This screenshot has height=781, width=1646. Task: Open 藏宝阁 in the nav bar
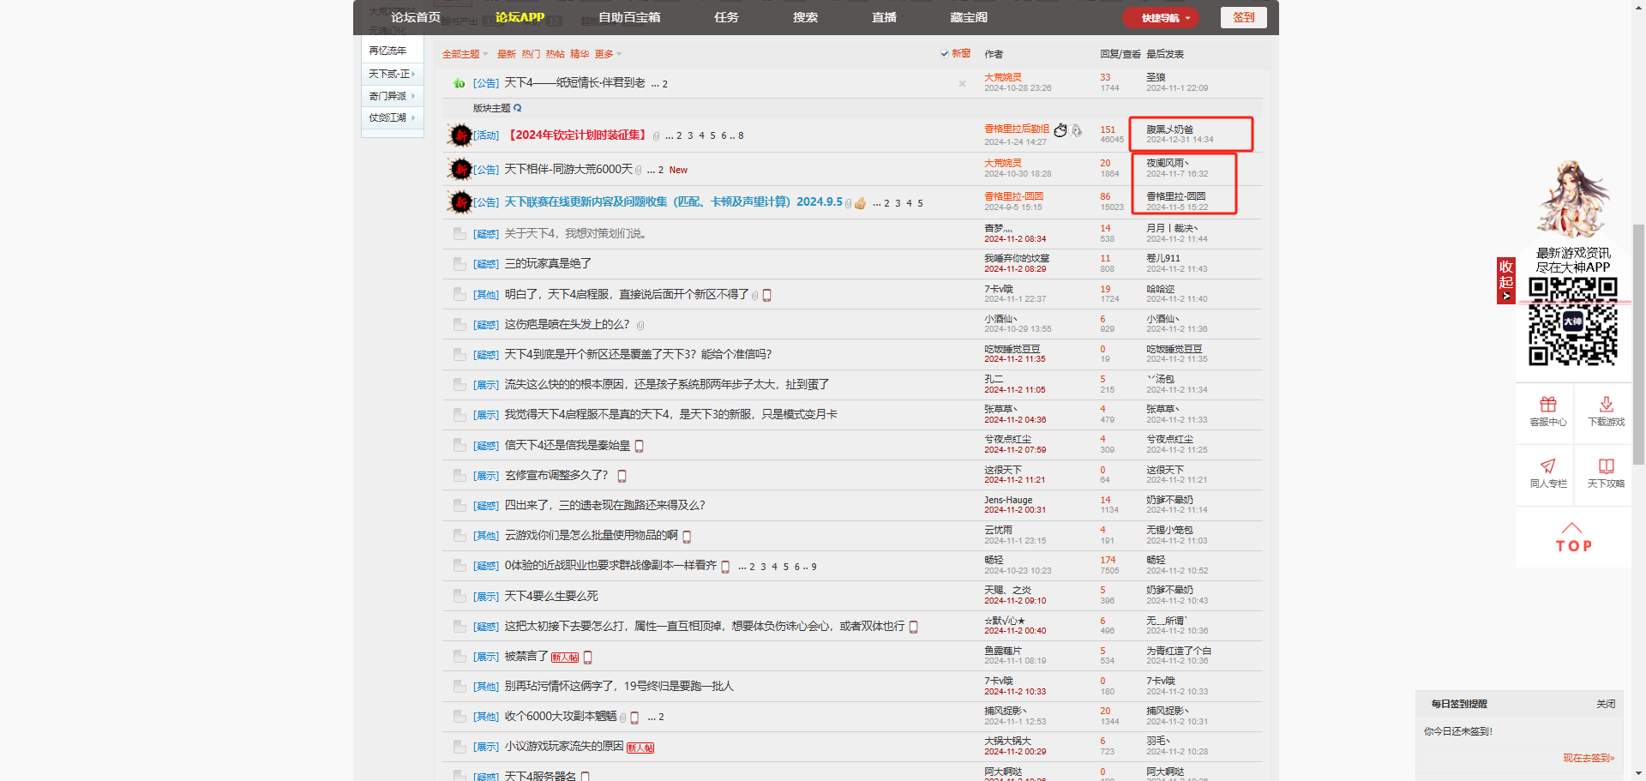[x=969, y=17]
